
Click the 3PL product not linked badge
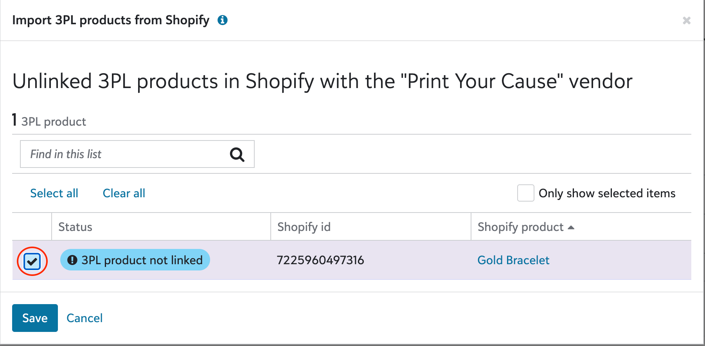135,260
